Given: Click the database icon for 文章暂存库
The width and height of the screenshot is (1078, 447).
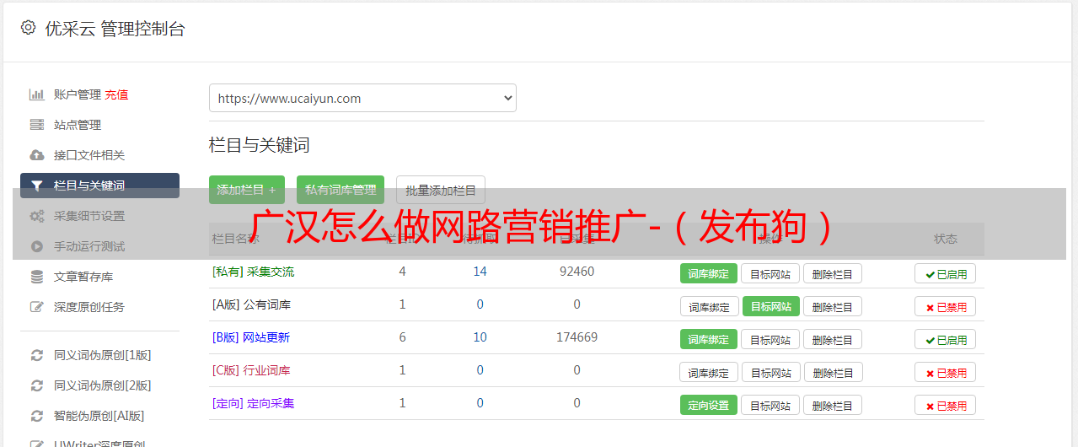Looking at the screenshot, I should 36,277.
